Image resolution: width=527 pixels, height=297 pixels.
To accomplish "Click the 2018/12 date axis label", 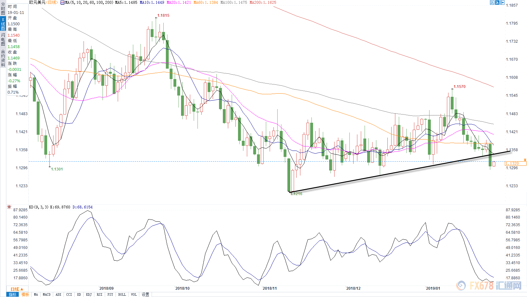I will [x=353, y=288].
